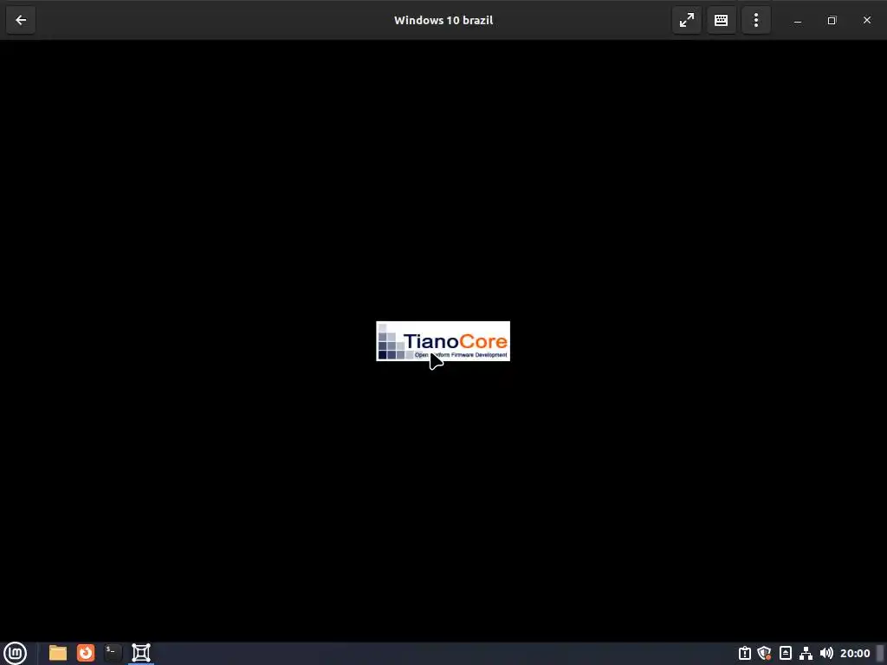Click the notes tray icon
This screenshot has height=665, width=887.
785,653
